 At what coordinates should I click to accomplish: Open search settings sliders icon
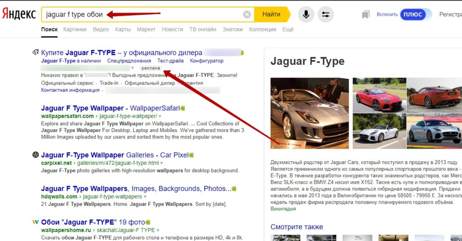[x=326, y=14]
